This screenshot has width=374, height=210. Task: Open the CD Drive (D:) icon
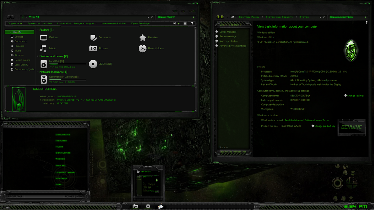(93, 64)
